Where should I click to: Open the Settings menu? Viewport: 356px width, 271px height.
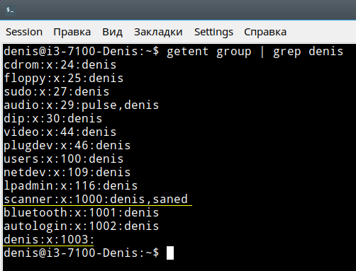(x=213, y=32)
